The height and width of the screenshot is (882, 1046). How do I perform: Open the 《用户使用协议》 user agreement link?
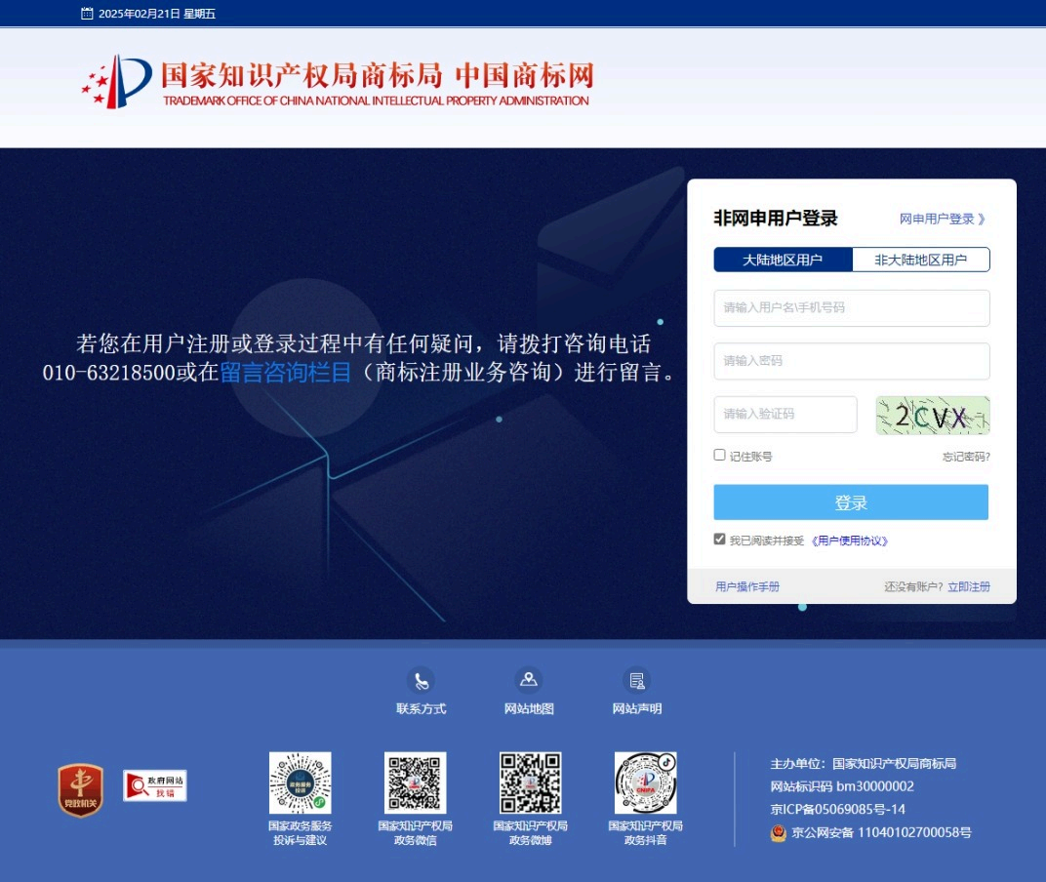(850, 541)
